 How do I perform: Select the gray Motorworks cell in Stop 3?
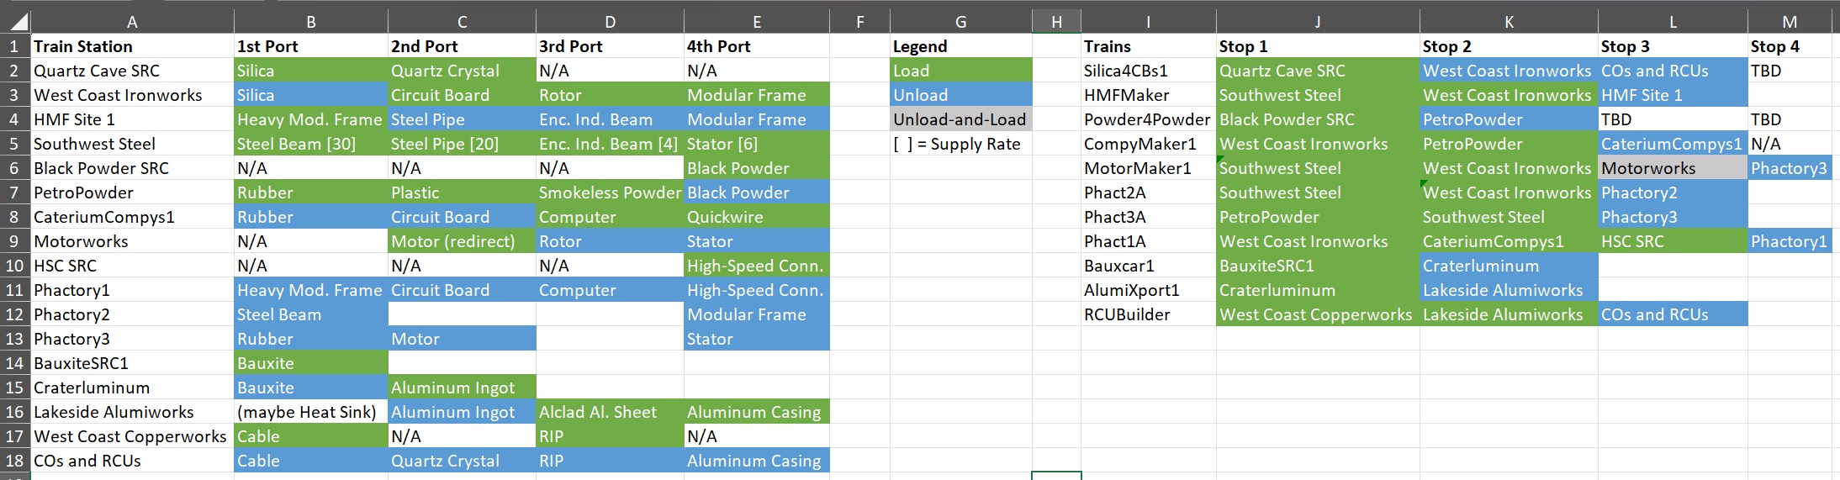tap(1673, 168)
